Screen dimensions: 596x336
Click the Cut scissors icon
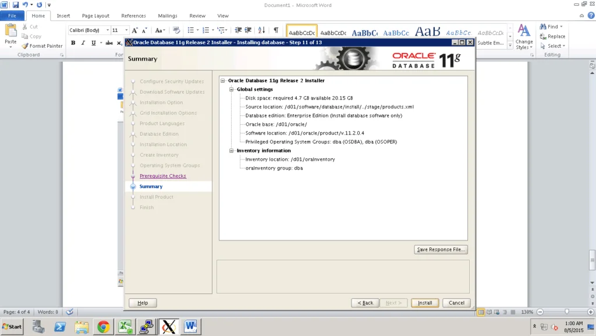tap(25, 27)
